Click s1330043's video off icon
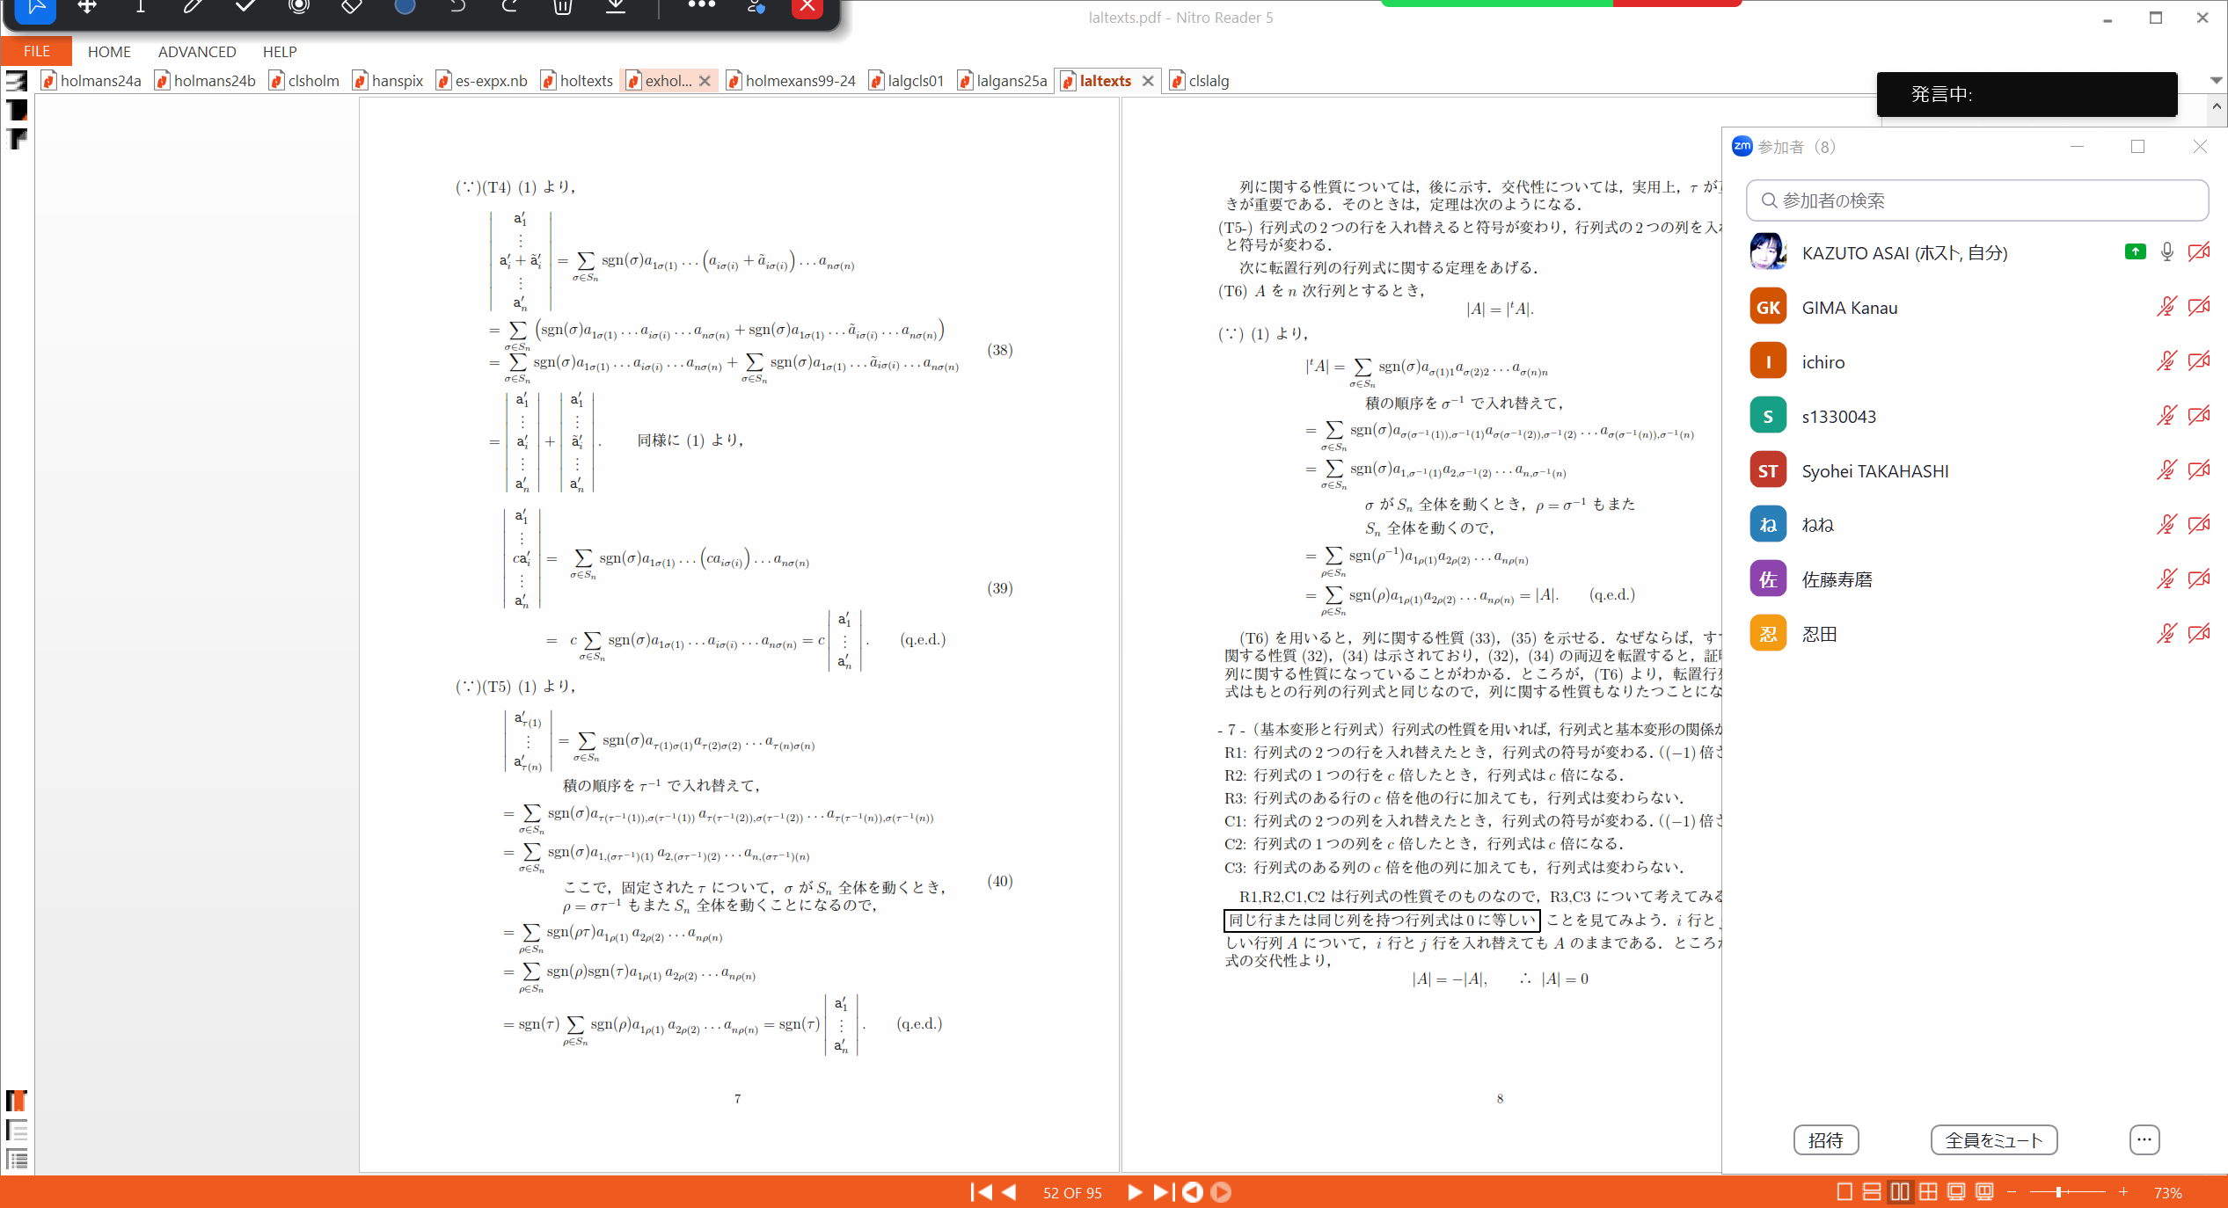The image size is (2228, 1208). coord(2199,416)
